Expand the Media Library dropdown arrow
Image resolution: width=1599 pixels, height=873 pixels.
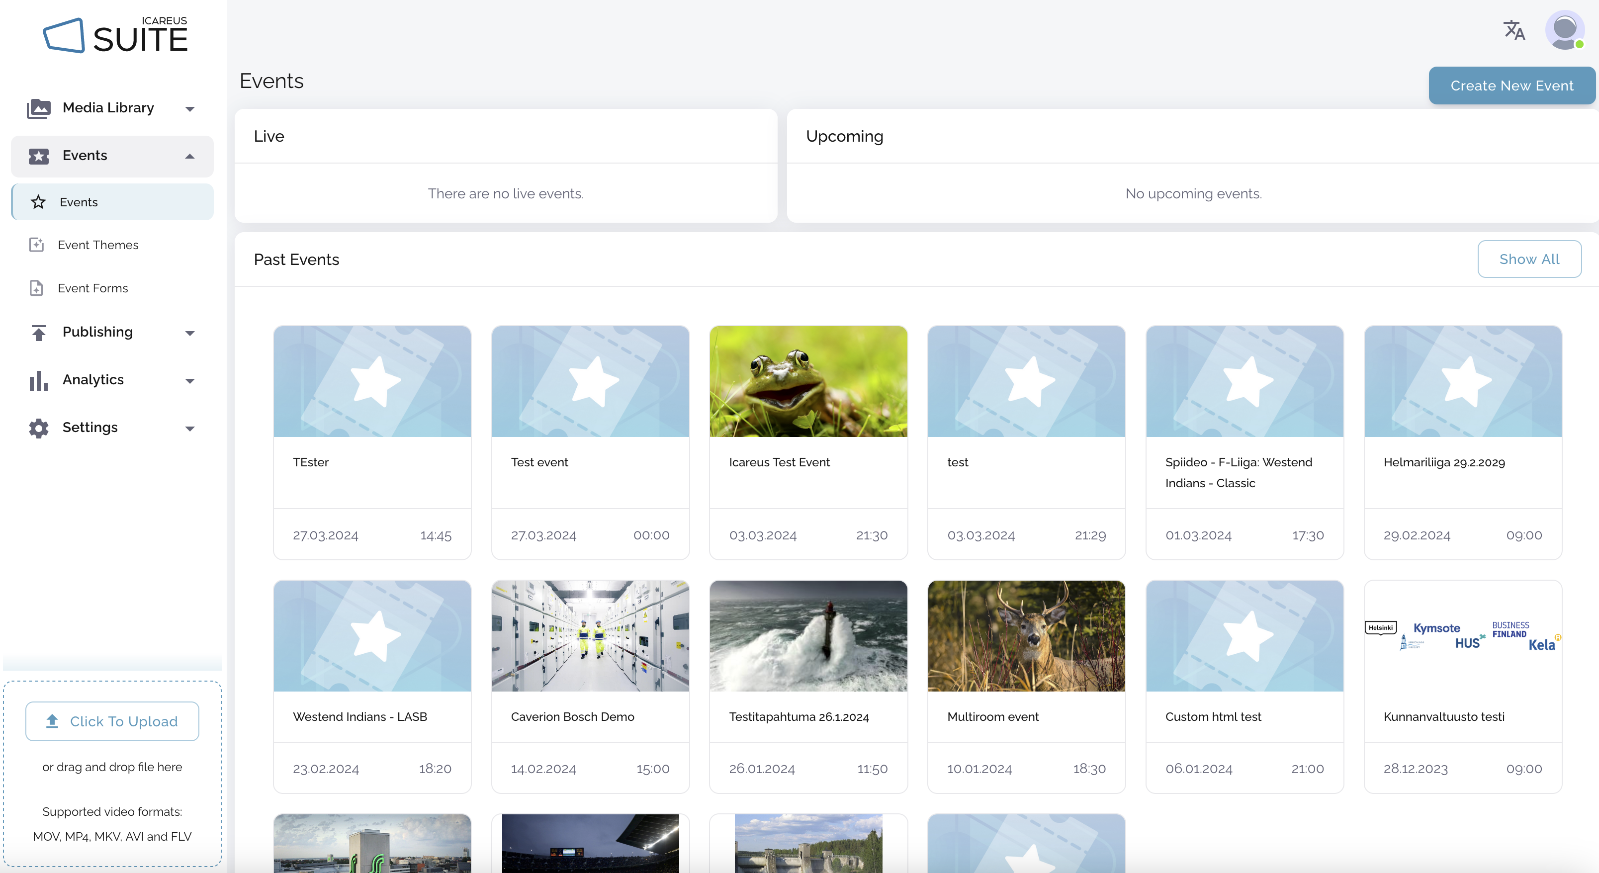tap(190, 108)
